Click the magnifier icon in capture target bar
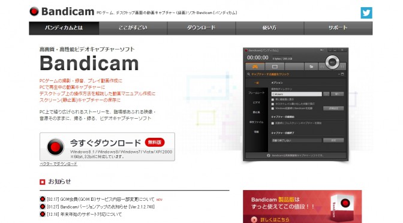Screen dimensions: 403x223 [x=248, y=74]
